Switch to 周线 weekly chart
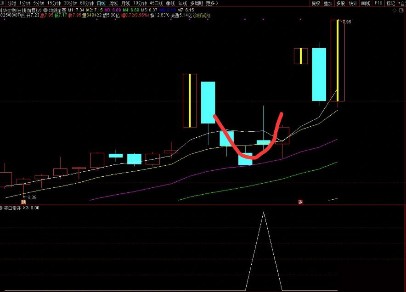Screen dimensions: 406x292 point(113,3)
